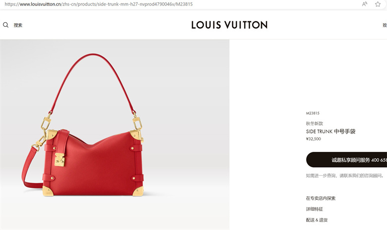
Task: Click the domain www.louisvuitton.cn in URL
Action: tap(40, 4)
